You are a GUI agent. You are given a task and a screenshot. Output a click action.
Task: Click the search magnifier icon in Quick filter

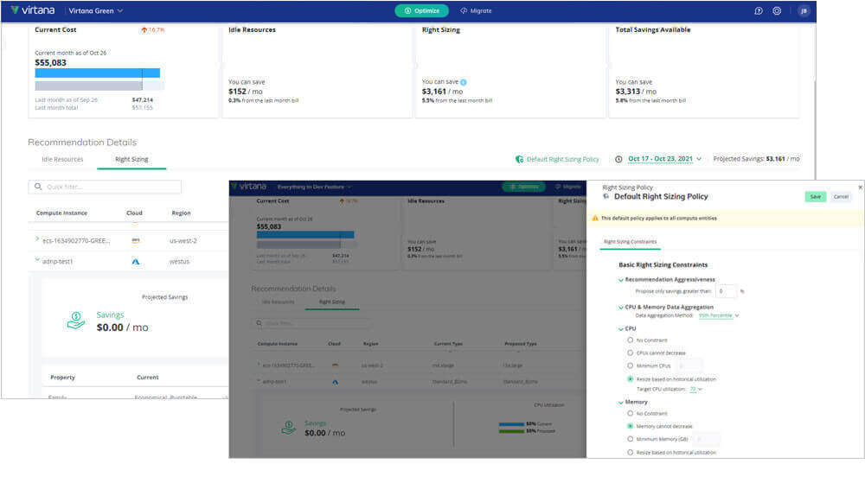[x=38, y=187]
